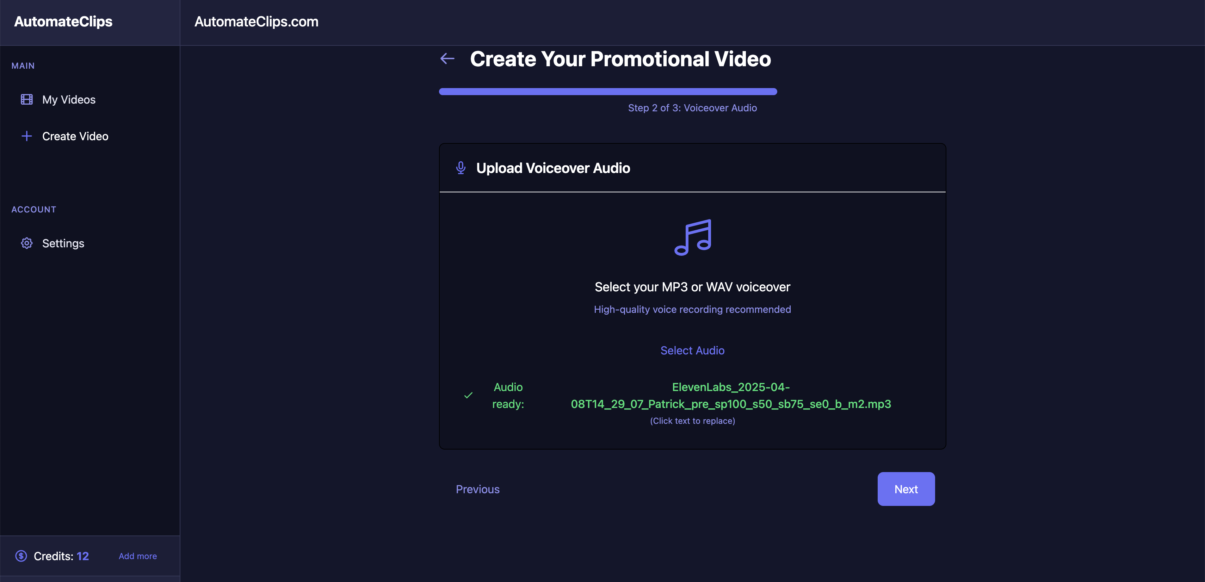Click the microphone icon in Upload Voiceover Audio

point(461,168)
